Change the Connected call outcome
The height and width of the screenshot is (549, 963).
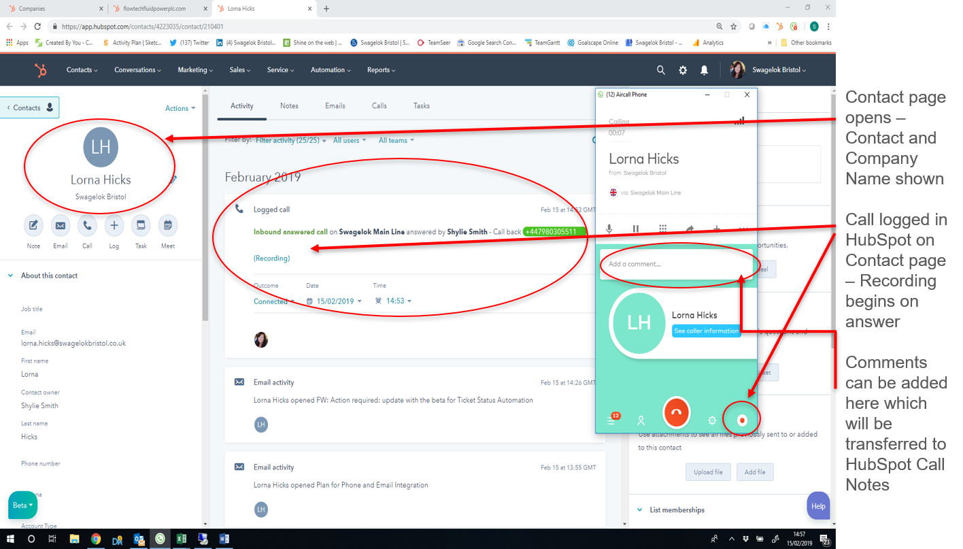point(274,301)
